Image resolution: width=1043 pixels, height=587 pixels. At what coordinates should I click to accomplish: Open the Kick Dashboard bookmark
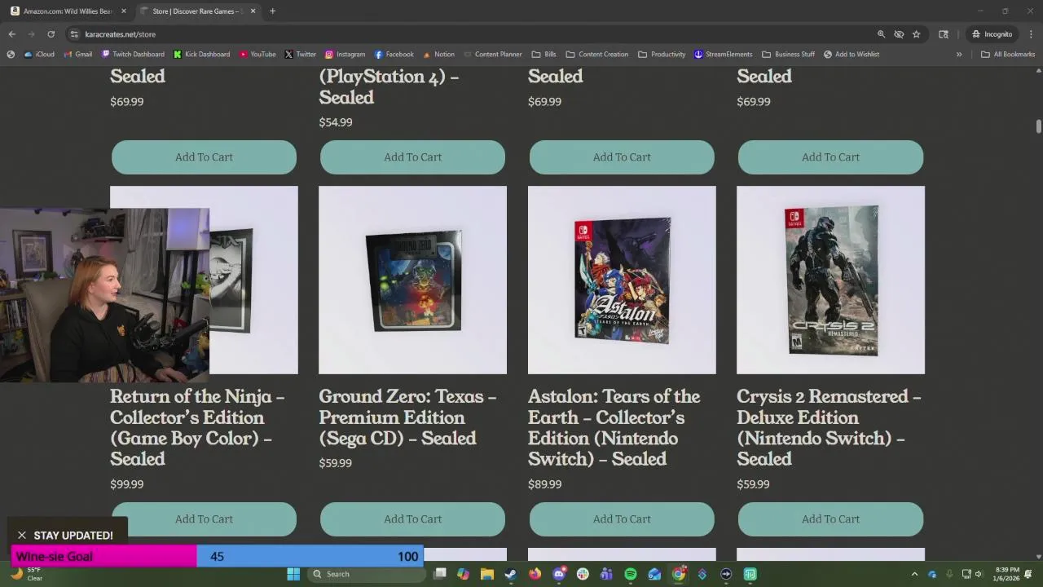coord(201,55)
